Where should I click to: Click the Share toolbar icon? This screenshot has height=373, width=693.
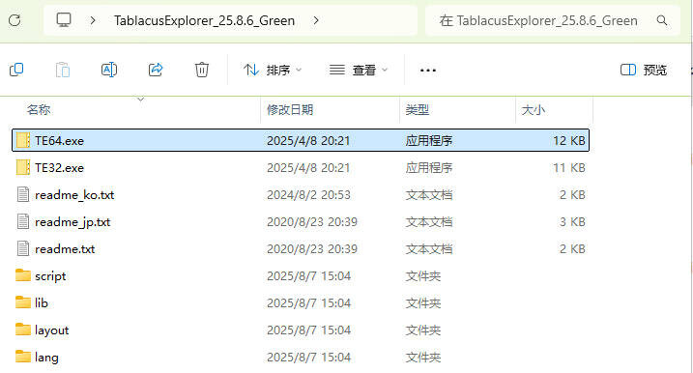pyautogui.click(x=156, y=70)
